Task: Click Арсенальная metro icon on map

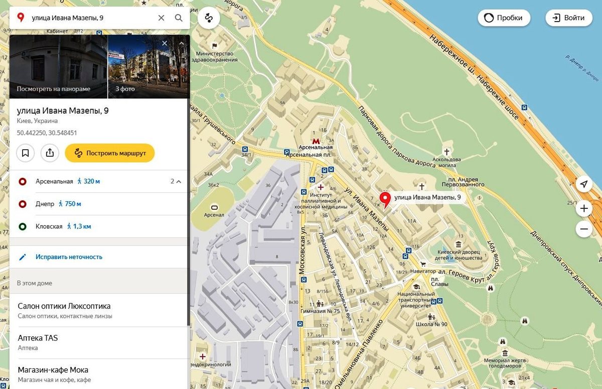Action: [316, 141]
